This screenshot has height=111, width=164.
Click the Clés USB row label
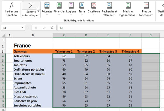33,92
